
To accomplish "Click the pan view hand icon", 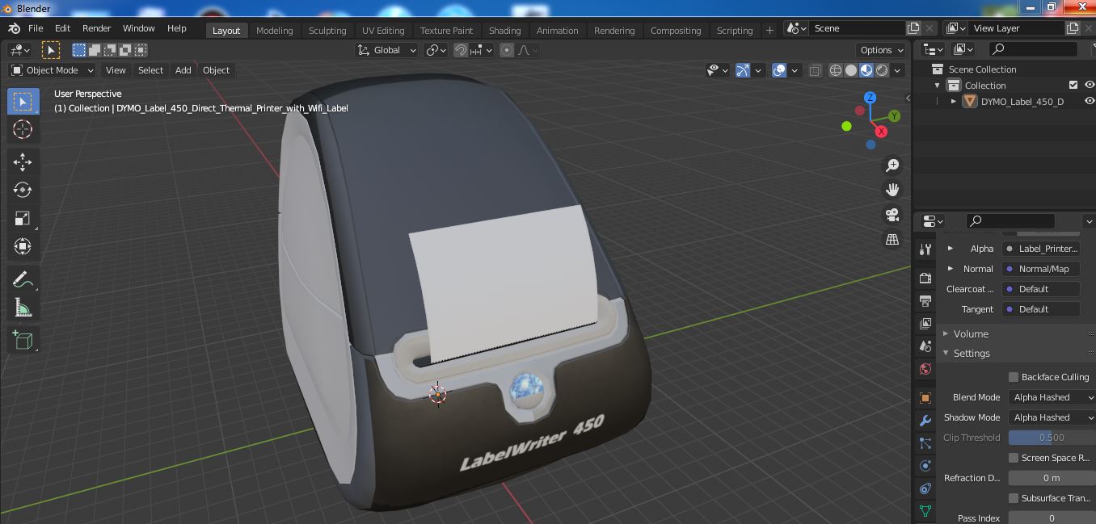I will click(x=892, y=190).
